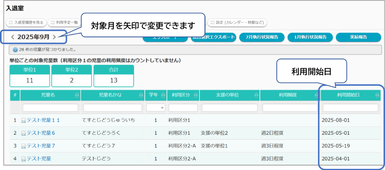Screen dimensions: 385x170
Task: Click the sort icon in 利用開始日 header
Action: pos(377,95)
